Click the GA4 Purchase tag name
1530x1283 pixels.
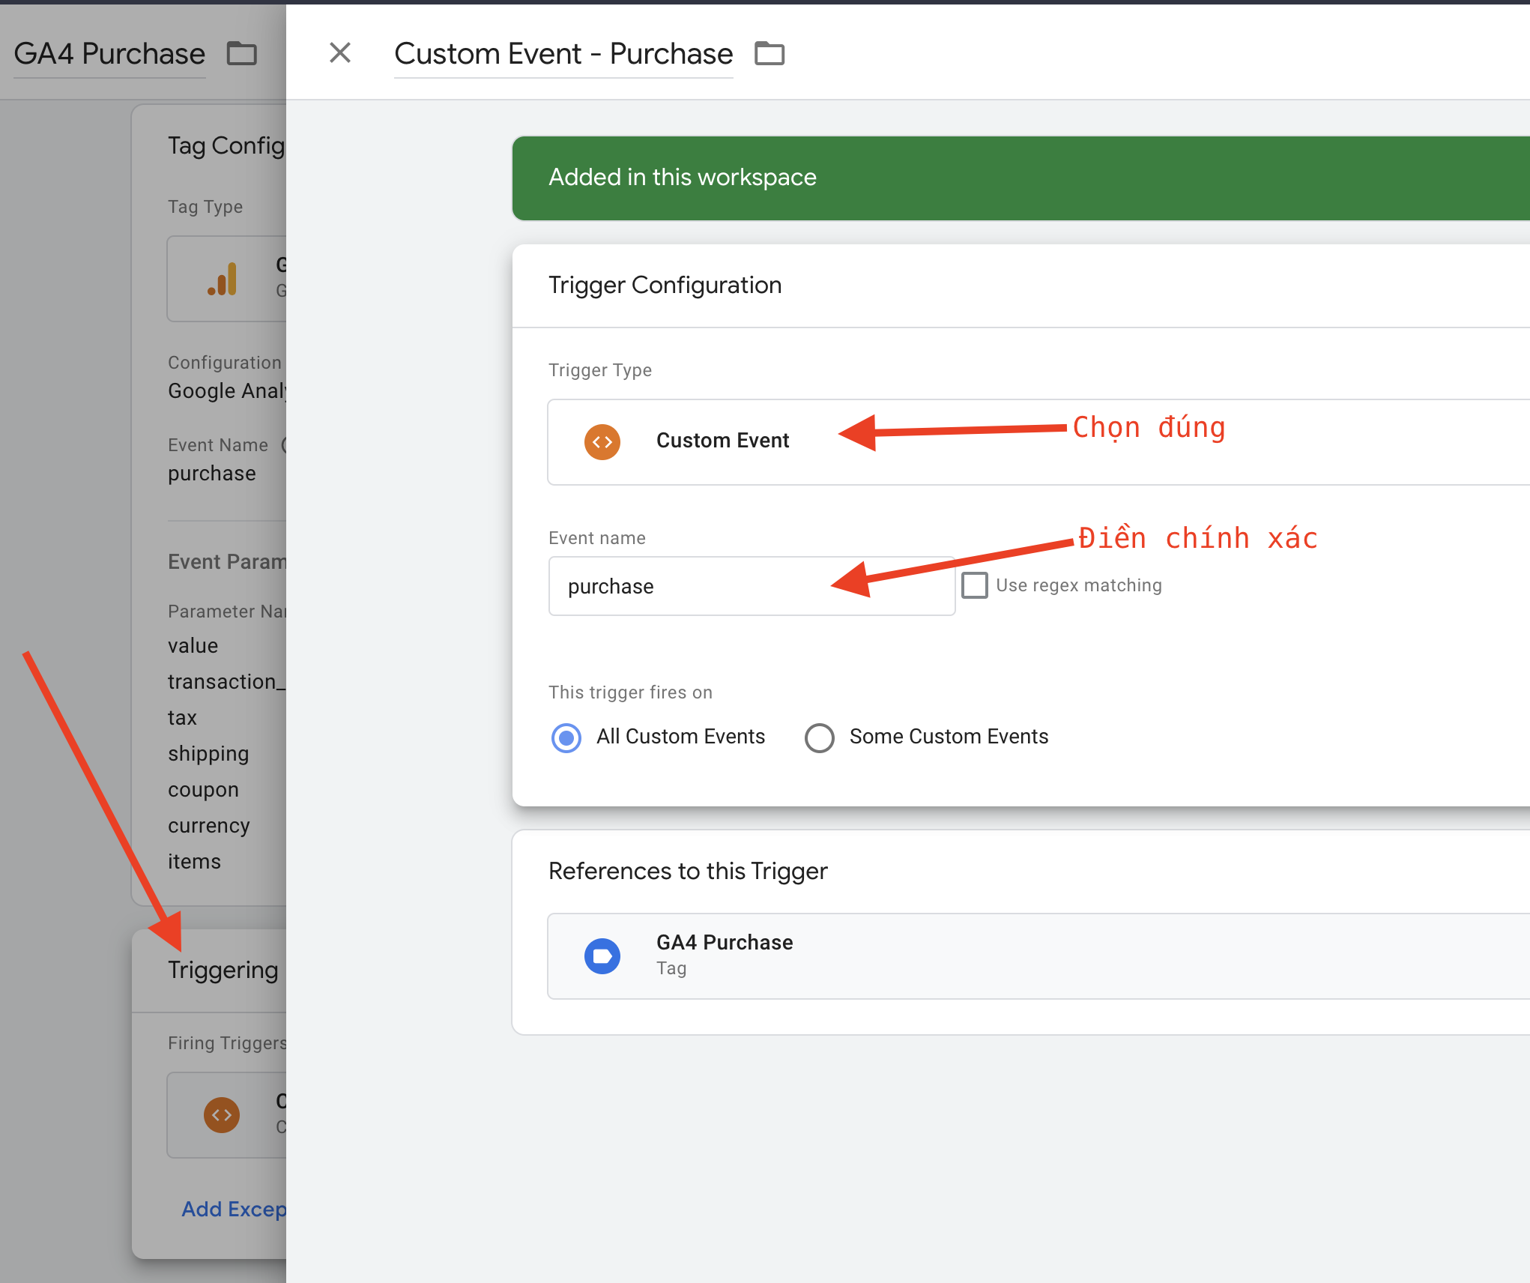(109, 54)
